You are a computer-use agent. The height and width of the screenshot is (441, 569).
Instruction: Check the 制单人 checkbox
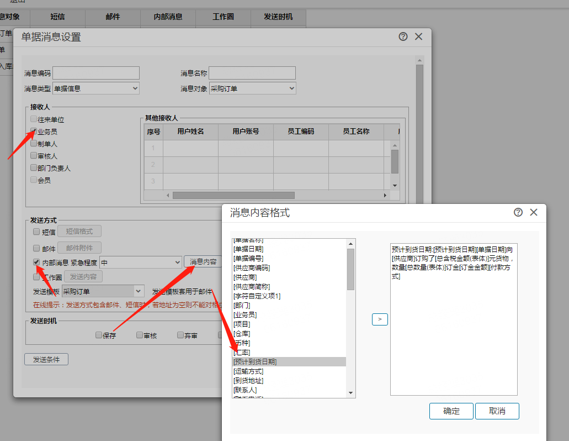click(34, 144)
